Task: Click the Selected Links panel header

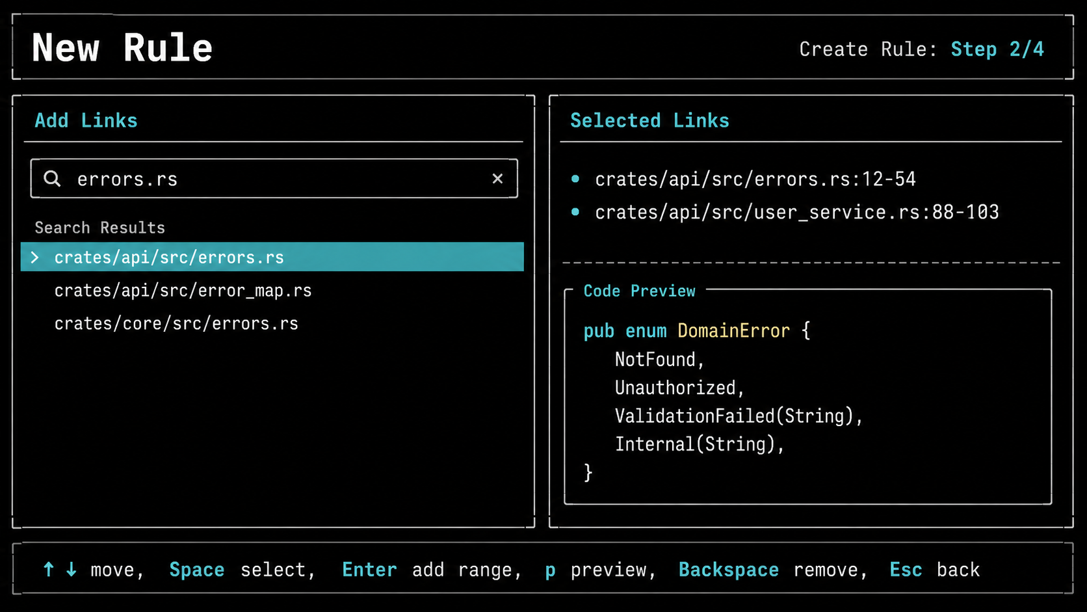Action: coord(649,120)
